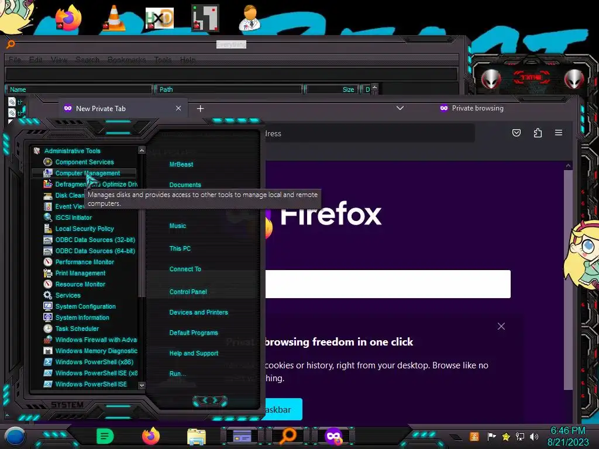Open the Firefox extensions puzzle icon
The image size is (599, 449).
(538, 133)
